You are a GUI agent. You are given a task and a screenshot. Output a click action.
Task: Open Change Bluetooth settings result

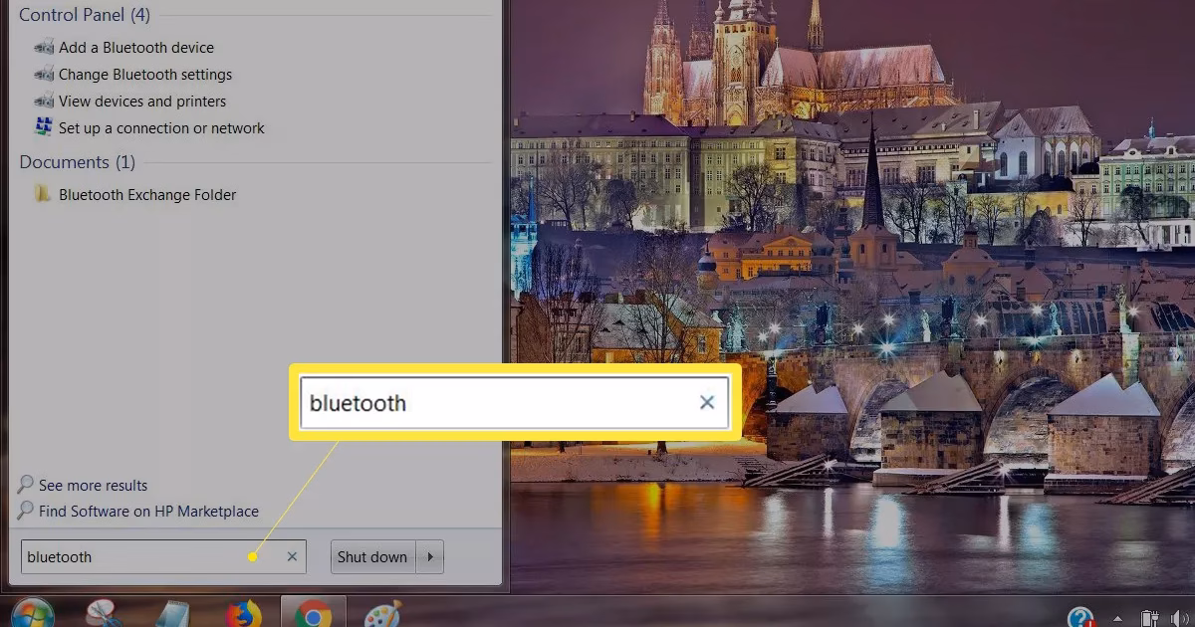click(x=144, y=74)
